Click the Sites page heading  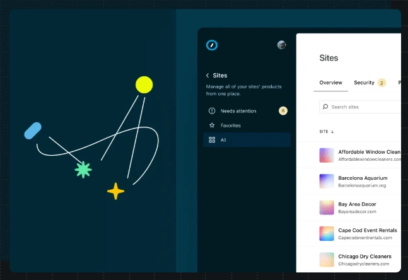pyautogui.click(x=329, y=58)
